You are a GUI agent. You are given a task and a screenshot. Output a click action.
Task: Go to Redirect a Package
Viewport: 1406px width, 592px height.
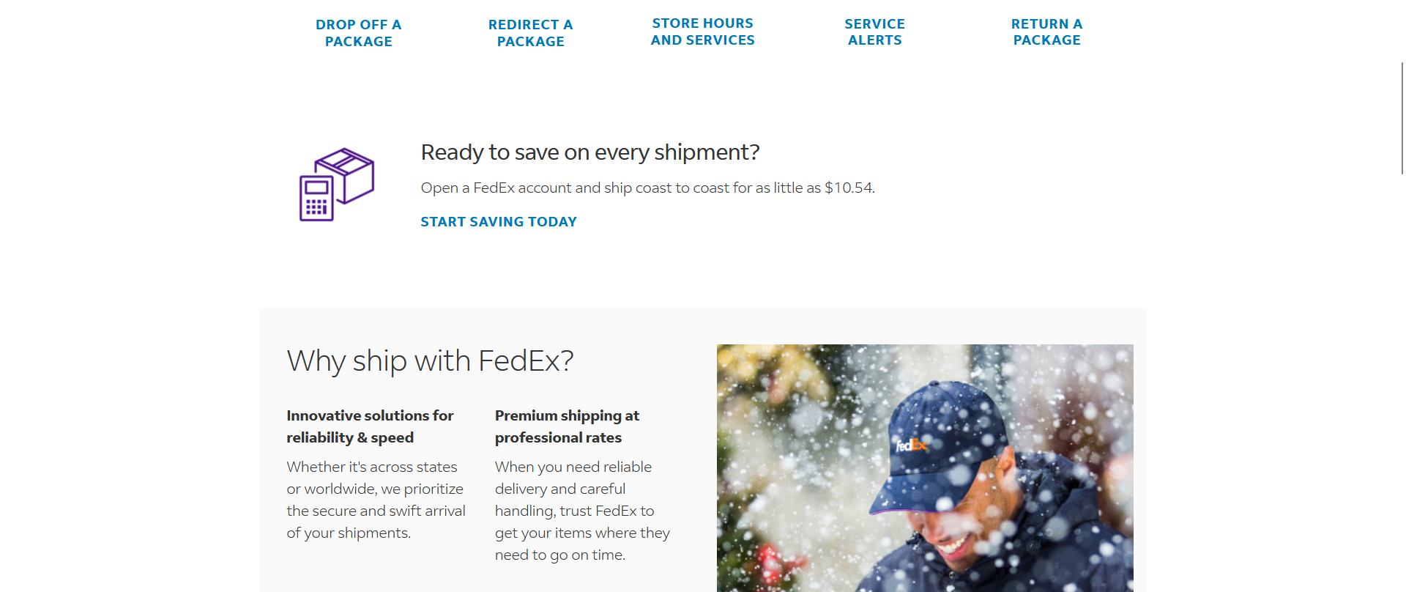pyautogui.click(x=530, y=33)
